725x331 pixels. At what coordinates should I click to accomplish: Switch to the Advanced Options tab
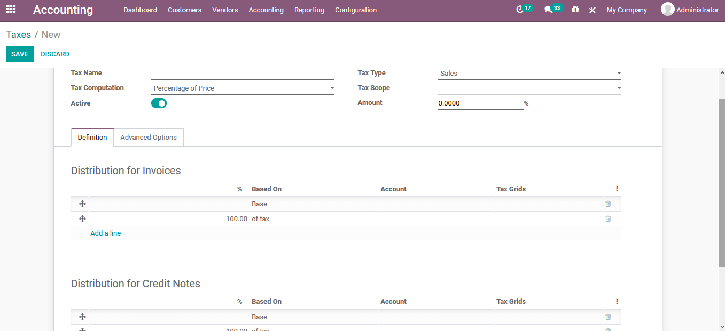click(148, 137)
